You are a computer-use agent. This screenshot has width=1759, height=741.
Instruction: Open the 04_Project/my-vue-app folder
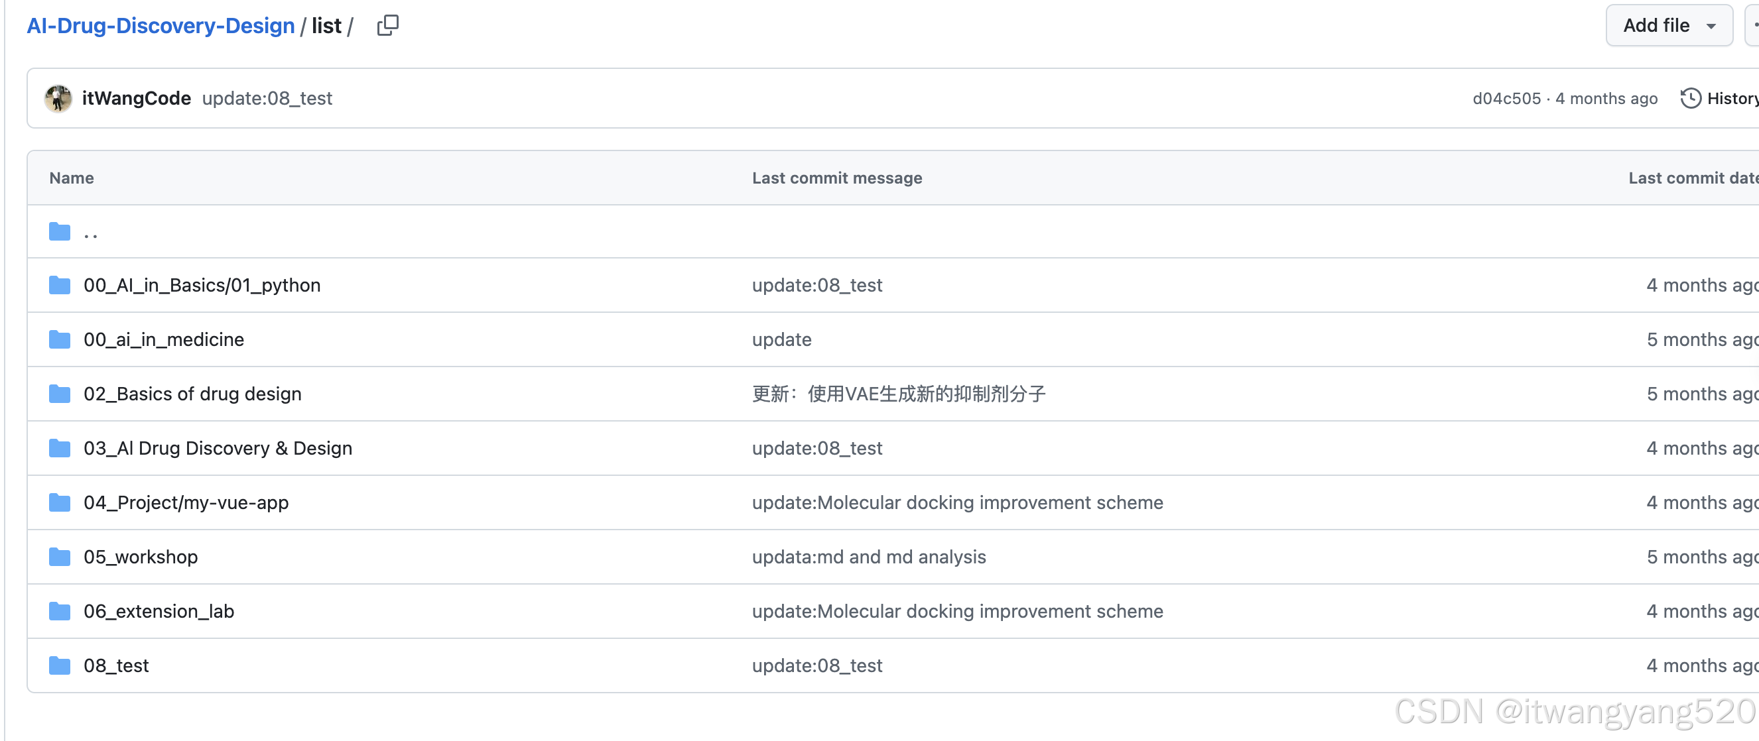[x=186, y=502]
